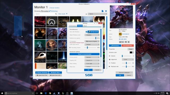Click Cortana Ask me anything box

(19, 93)
